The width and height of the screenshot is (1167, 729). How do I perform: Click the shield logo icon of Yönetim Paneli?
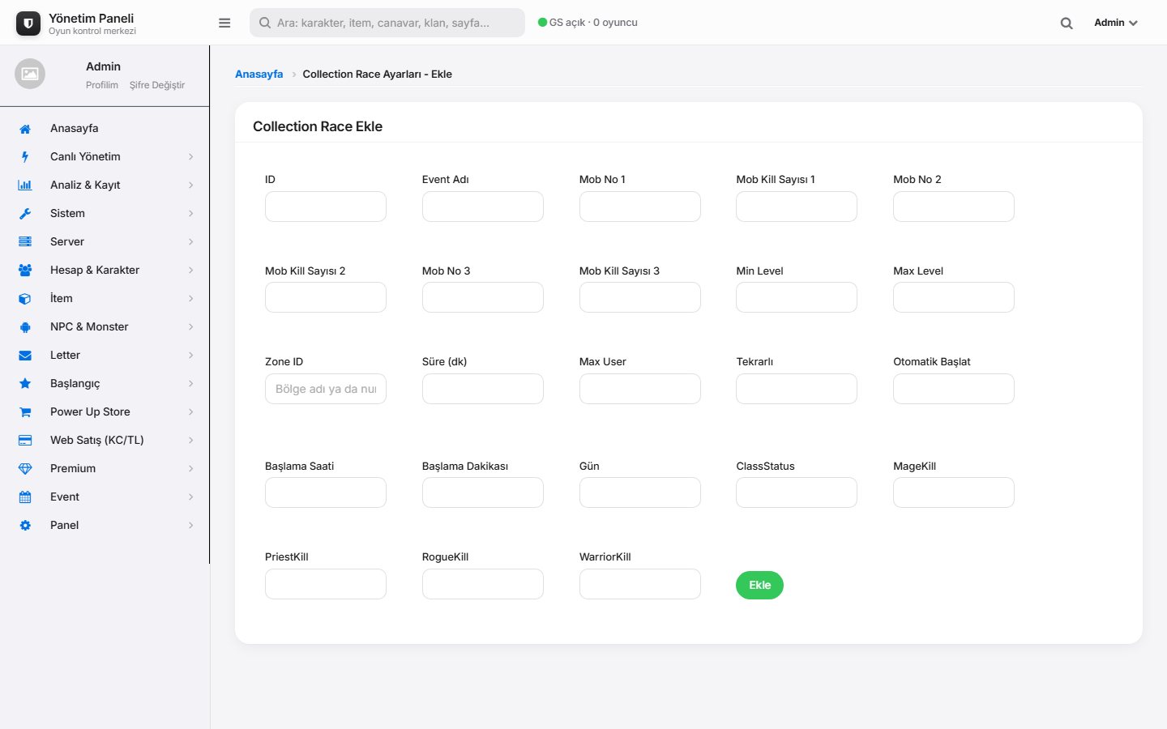28,23
